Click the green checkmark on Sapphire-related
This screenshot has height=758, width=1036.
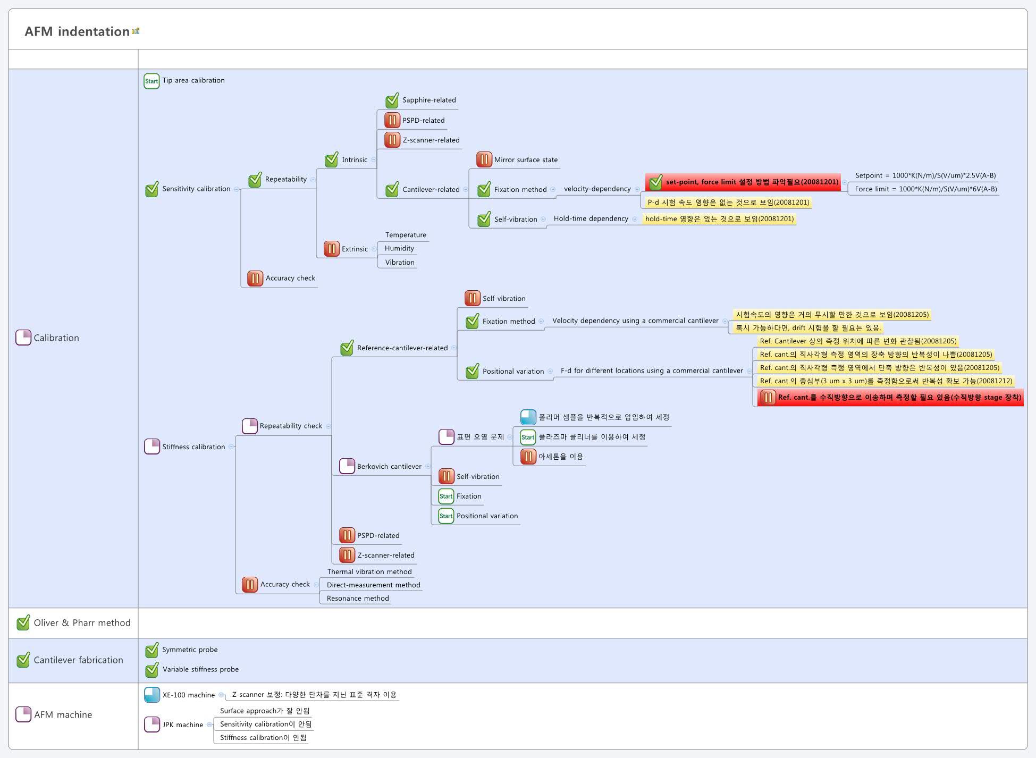392,100
